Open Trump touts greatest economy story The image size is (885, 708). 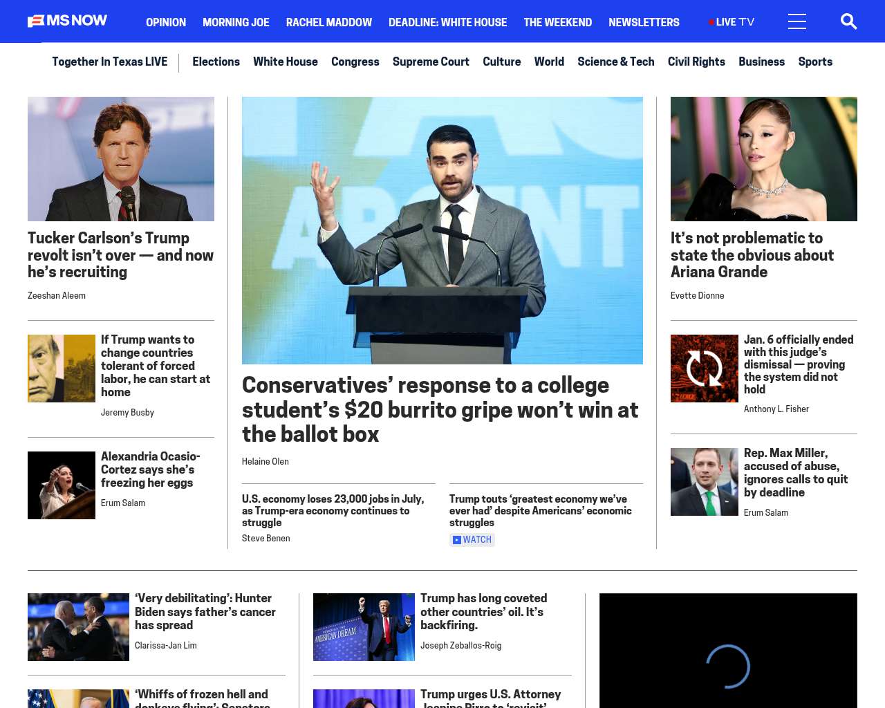click(541, 511)
